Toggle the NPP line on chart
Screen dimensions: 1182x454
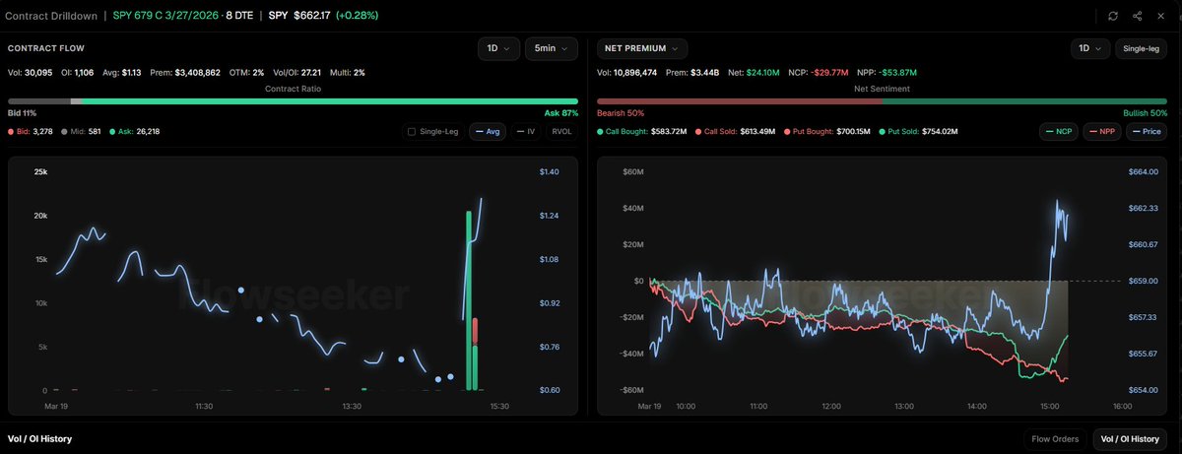(1103, 131)
